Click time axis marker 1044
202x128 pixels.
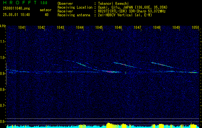pos(80,28)
